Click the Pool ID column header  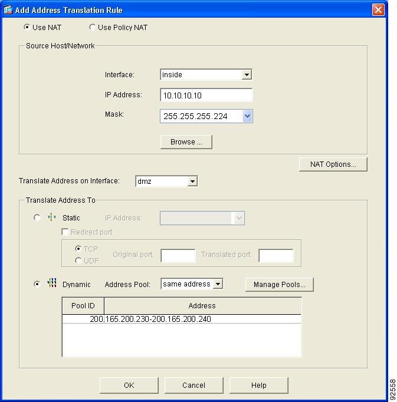click(83, 305)
